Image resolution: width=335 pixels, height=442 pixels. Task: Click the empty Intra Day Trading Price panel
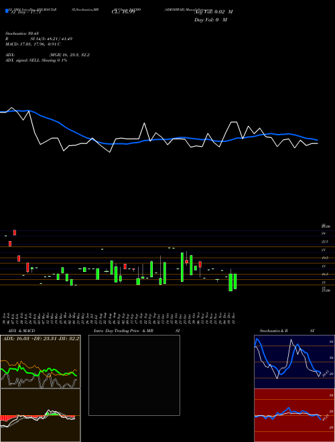(x=134, y=375)
